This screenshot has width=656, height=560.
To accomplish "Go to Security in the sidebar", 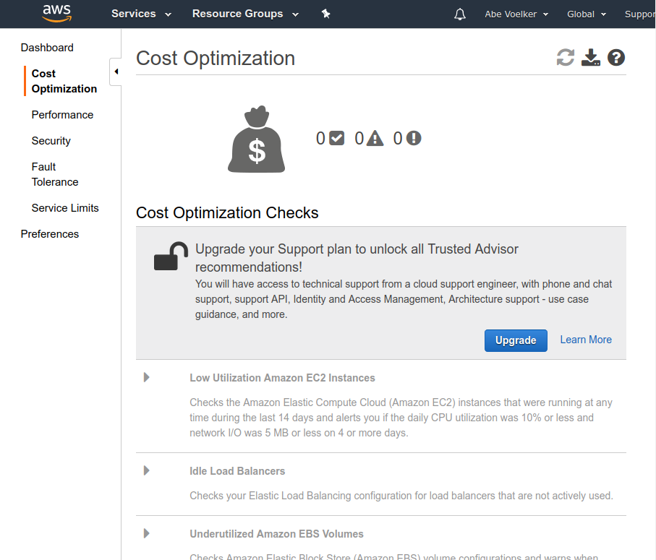I will [51, 141].
